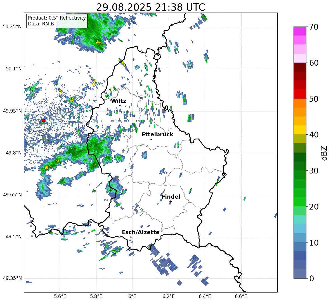This screenshot has width=331, height=302.
Task: Click the 6.2°E longitude label
Action: point(169,296)
